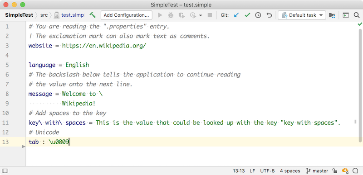Click the exclamation mark comment on line 2
Screen dimensions: 363x175
[119, 36]
